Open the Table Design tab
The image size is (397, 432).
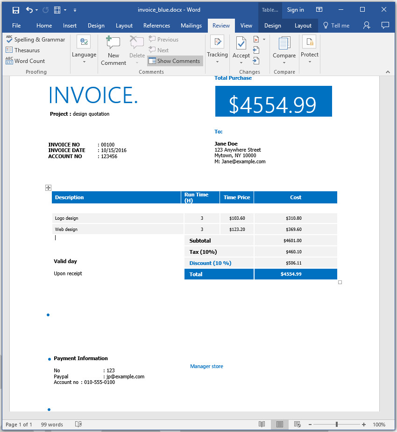click(x=272, y=26)
